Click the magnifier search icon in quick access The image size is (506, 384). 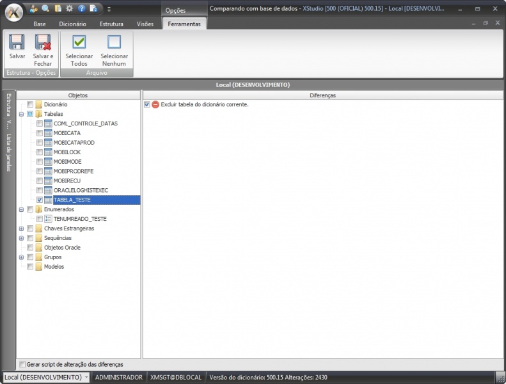pos(45,8)
